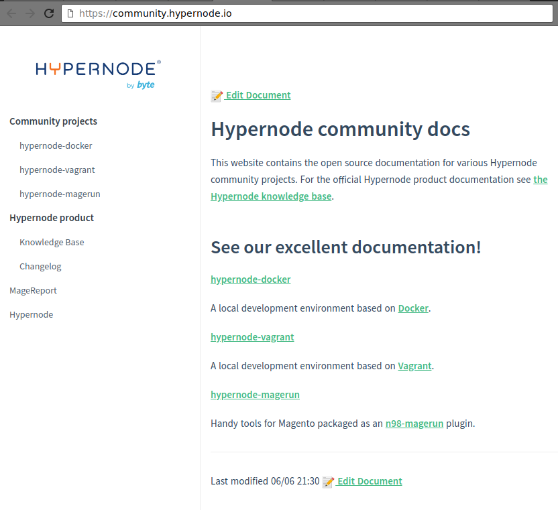This screenshot has width=558, height=510.
Task: Click the browser back arrow
Action: pos(11,13)
